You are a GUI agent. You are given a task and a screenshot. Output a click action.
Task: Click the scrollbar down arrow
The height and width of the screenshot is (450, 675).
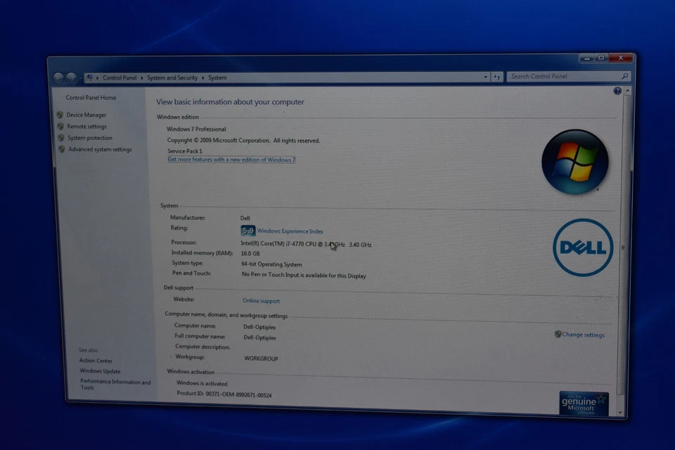pyautogui.click(x=620, y=411)
